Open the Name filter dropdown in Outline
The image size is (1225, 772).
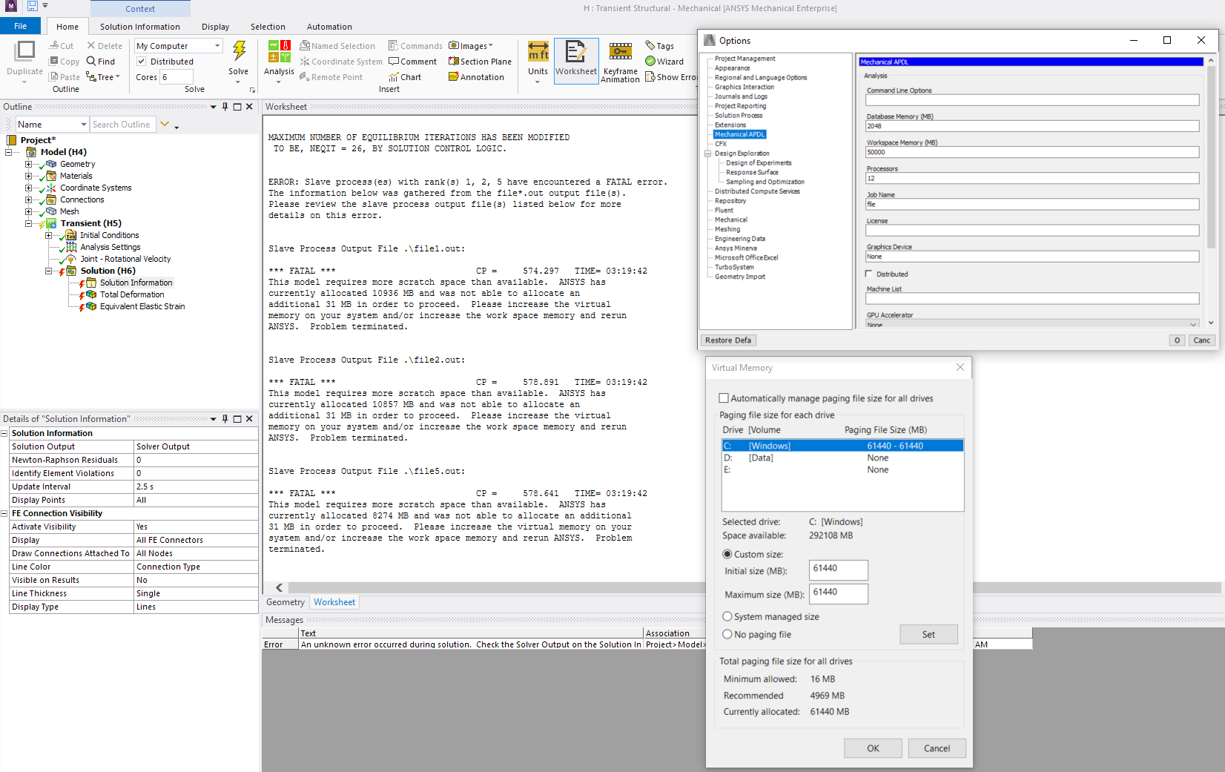point(84,125)
